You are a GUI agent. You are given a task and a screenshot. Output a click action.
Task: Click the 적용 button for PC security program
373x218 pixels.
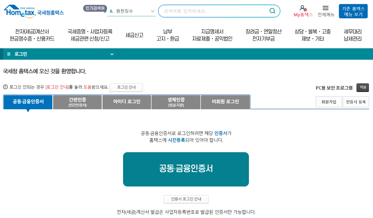point(363,87)
